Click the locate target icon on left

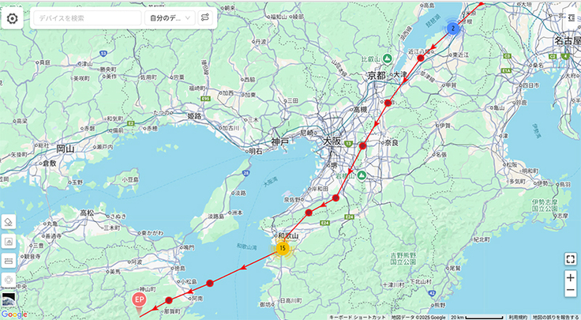coord(9,280)
